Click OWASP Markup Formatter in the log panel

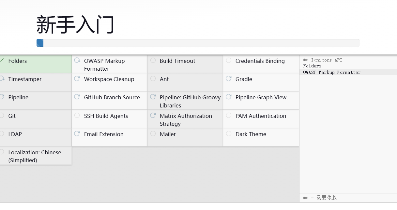pos(332,72)
